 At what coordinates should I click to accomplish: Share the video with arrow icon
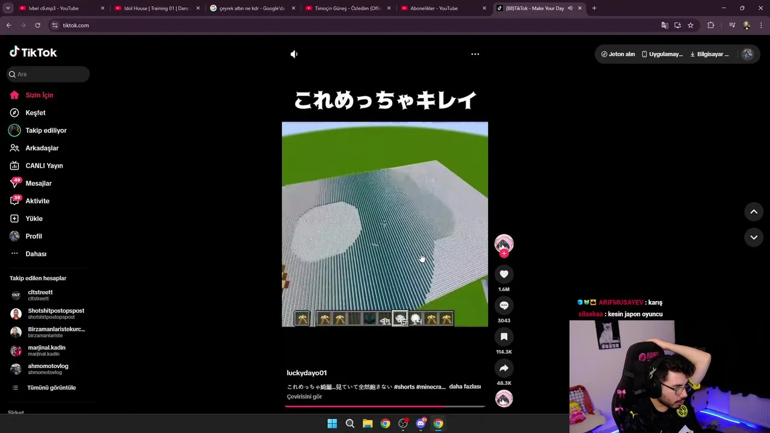tap(504, 368)
